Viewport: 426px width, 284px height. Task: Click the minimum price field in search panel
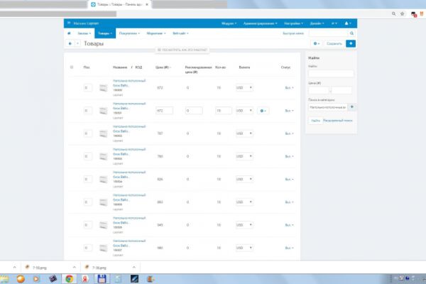point(319,90)
